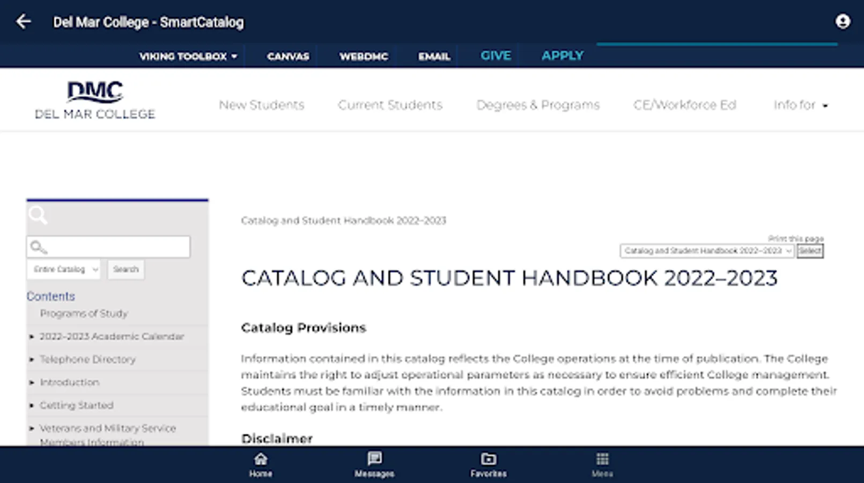Click the large white magnifier icon in sidebar

click(x=38, y=215)
